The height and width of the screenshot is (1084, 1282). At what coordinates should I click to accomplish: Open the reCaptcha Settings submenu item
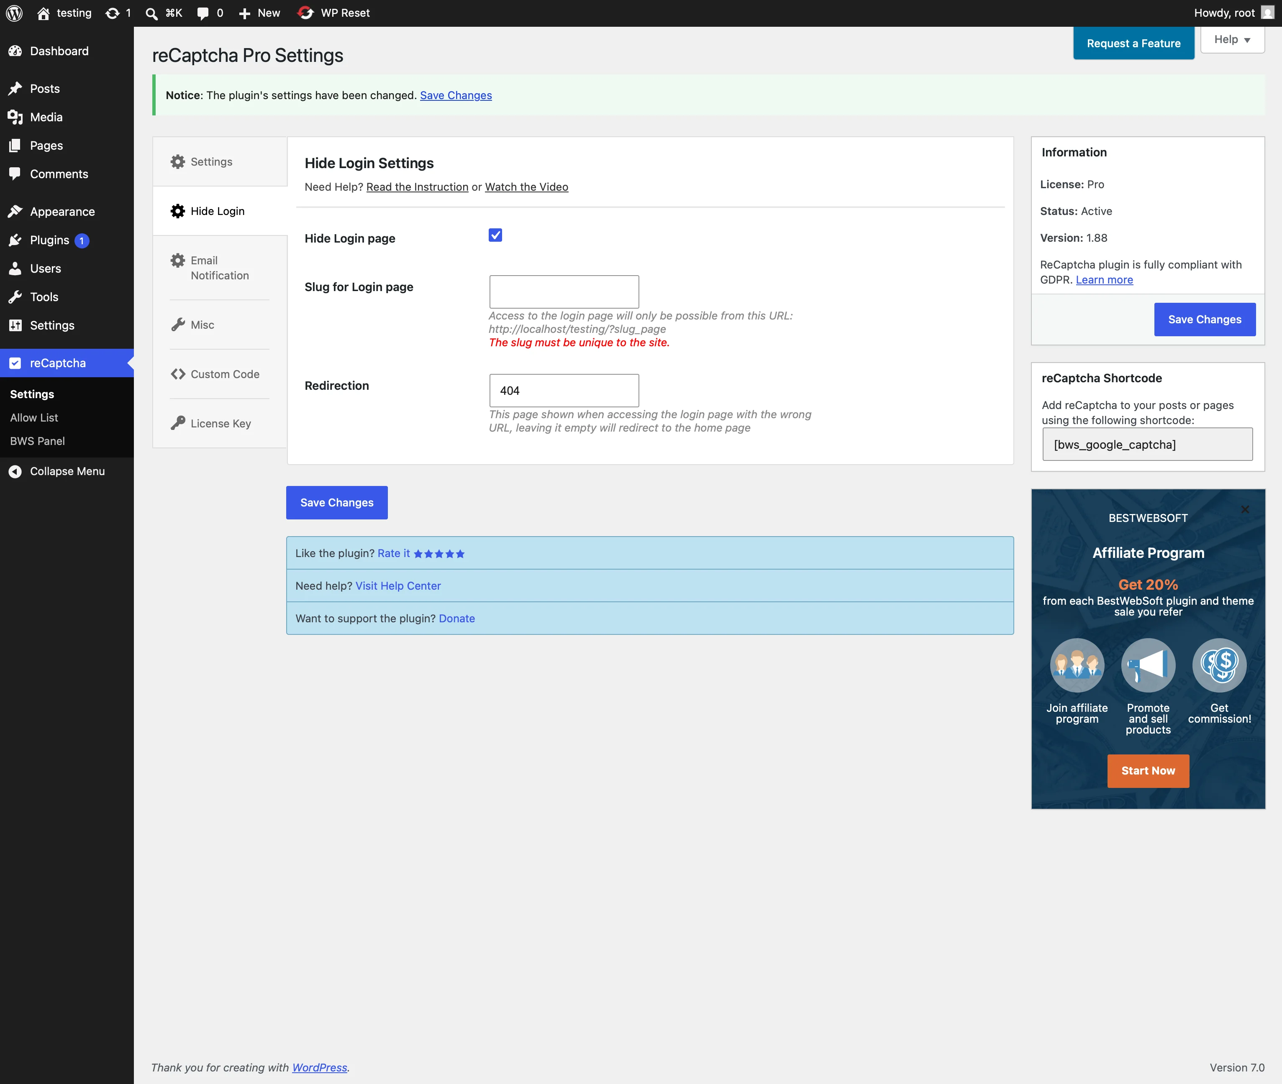[x=32, y=394]
